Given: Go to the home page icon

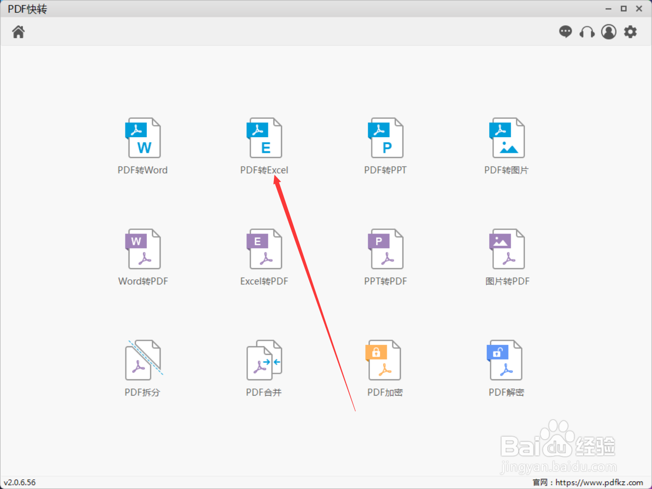Looking at the screenshot, I should [x=18, y=32].
